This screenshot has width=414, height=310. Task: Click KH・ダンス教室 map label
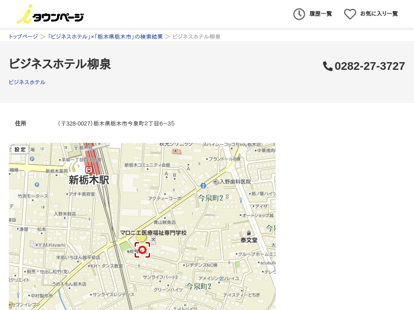pos(107,266)
